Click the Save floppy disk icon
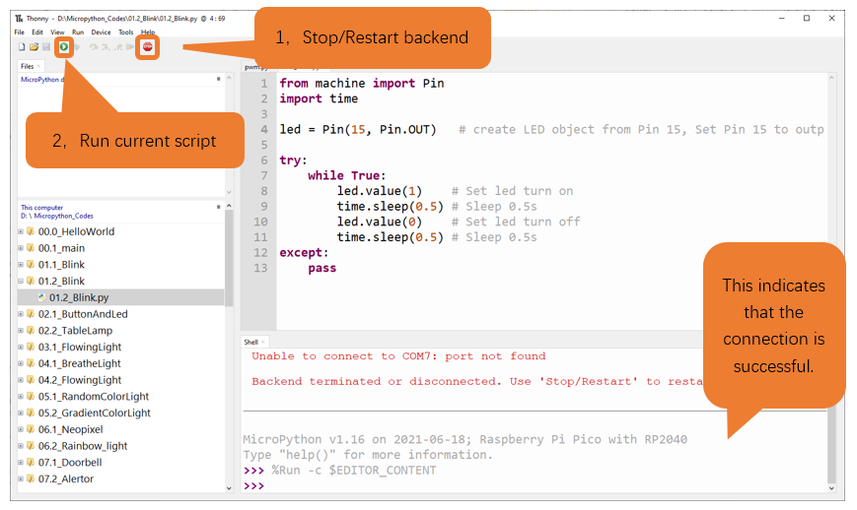857x510 pixels. coord(46,47)
